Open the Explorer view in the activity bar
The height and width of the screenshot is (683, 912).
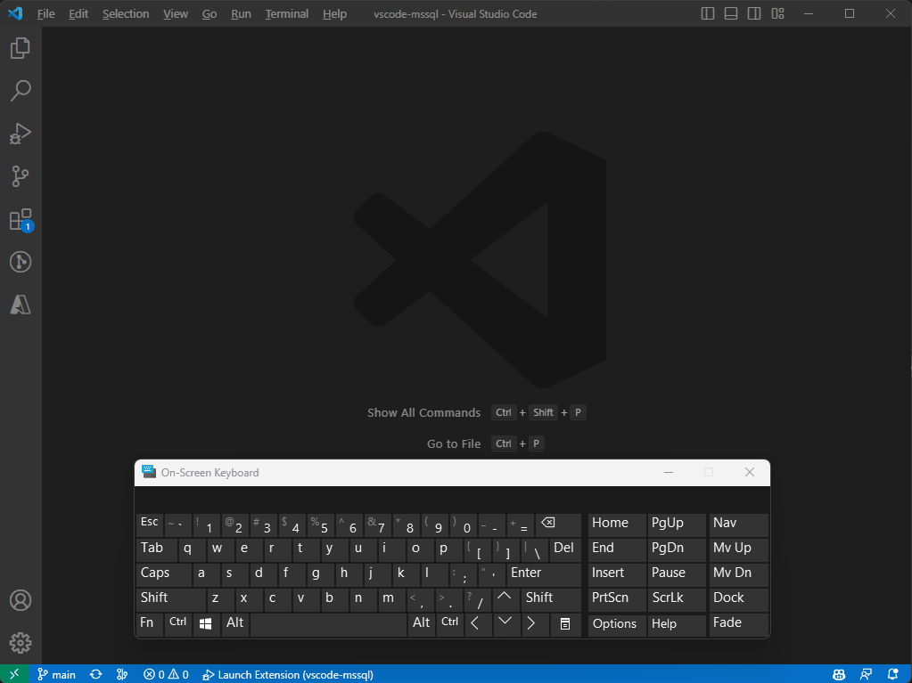21,48
